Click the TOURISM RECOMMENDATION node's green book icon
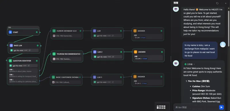The height and width of the screenshot is (111, 230). [x=54, y=54]
